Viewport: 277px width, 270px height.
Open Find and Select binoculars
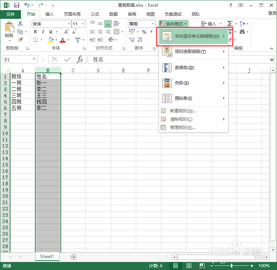click(x=242, y=32)
